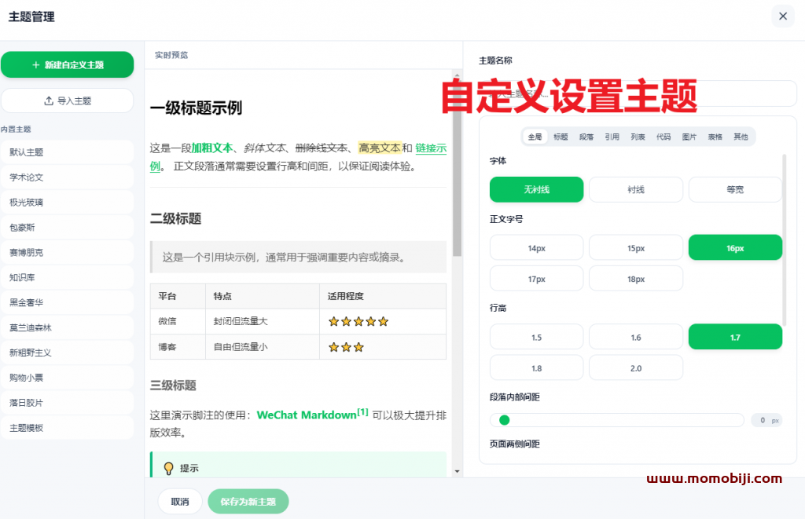Select the 赛博朋克 theme in the sidebar

coord(67,252)
